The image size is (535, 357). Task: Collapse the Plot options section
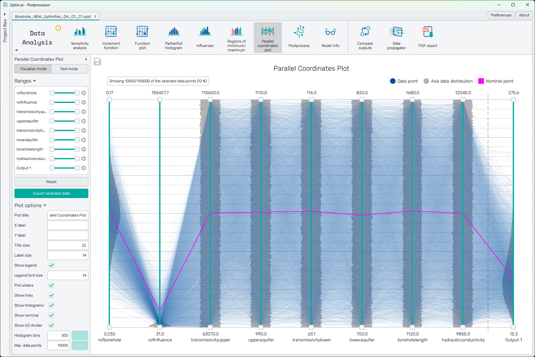(x=30, y=206)
